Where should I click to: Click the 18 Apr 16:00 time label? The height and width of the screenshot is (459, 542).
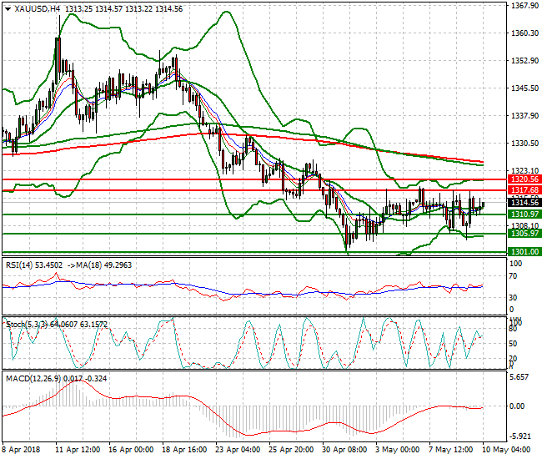tap(184, 450)
